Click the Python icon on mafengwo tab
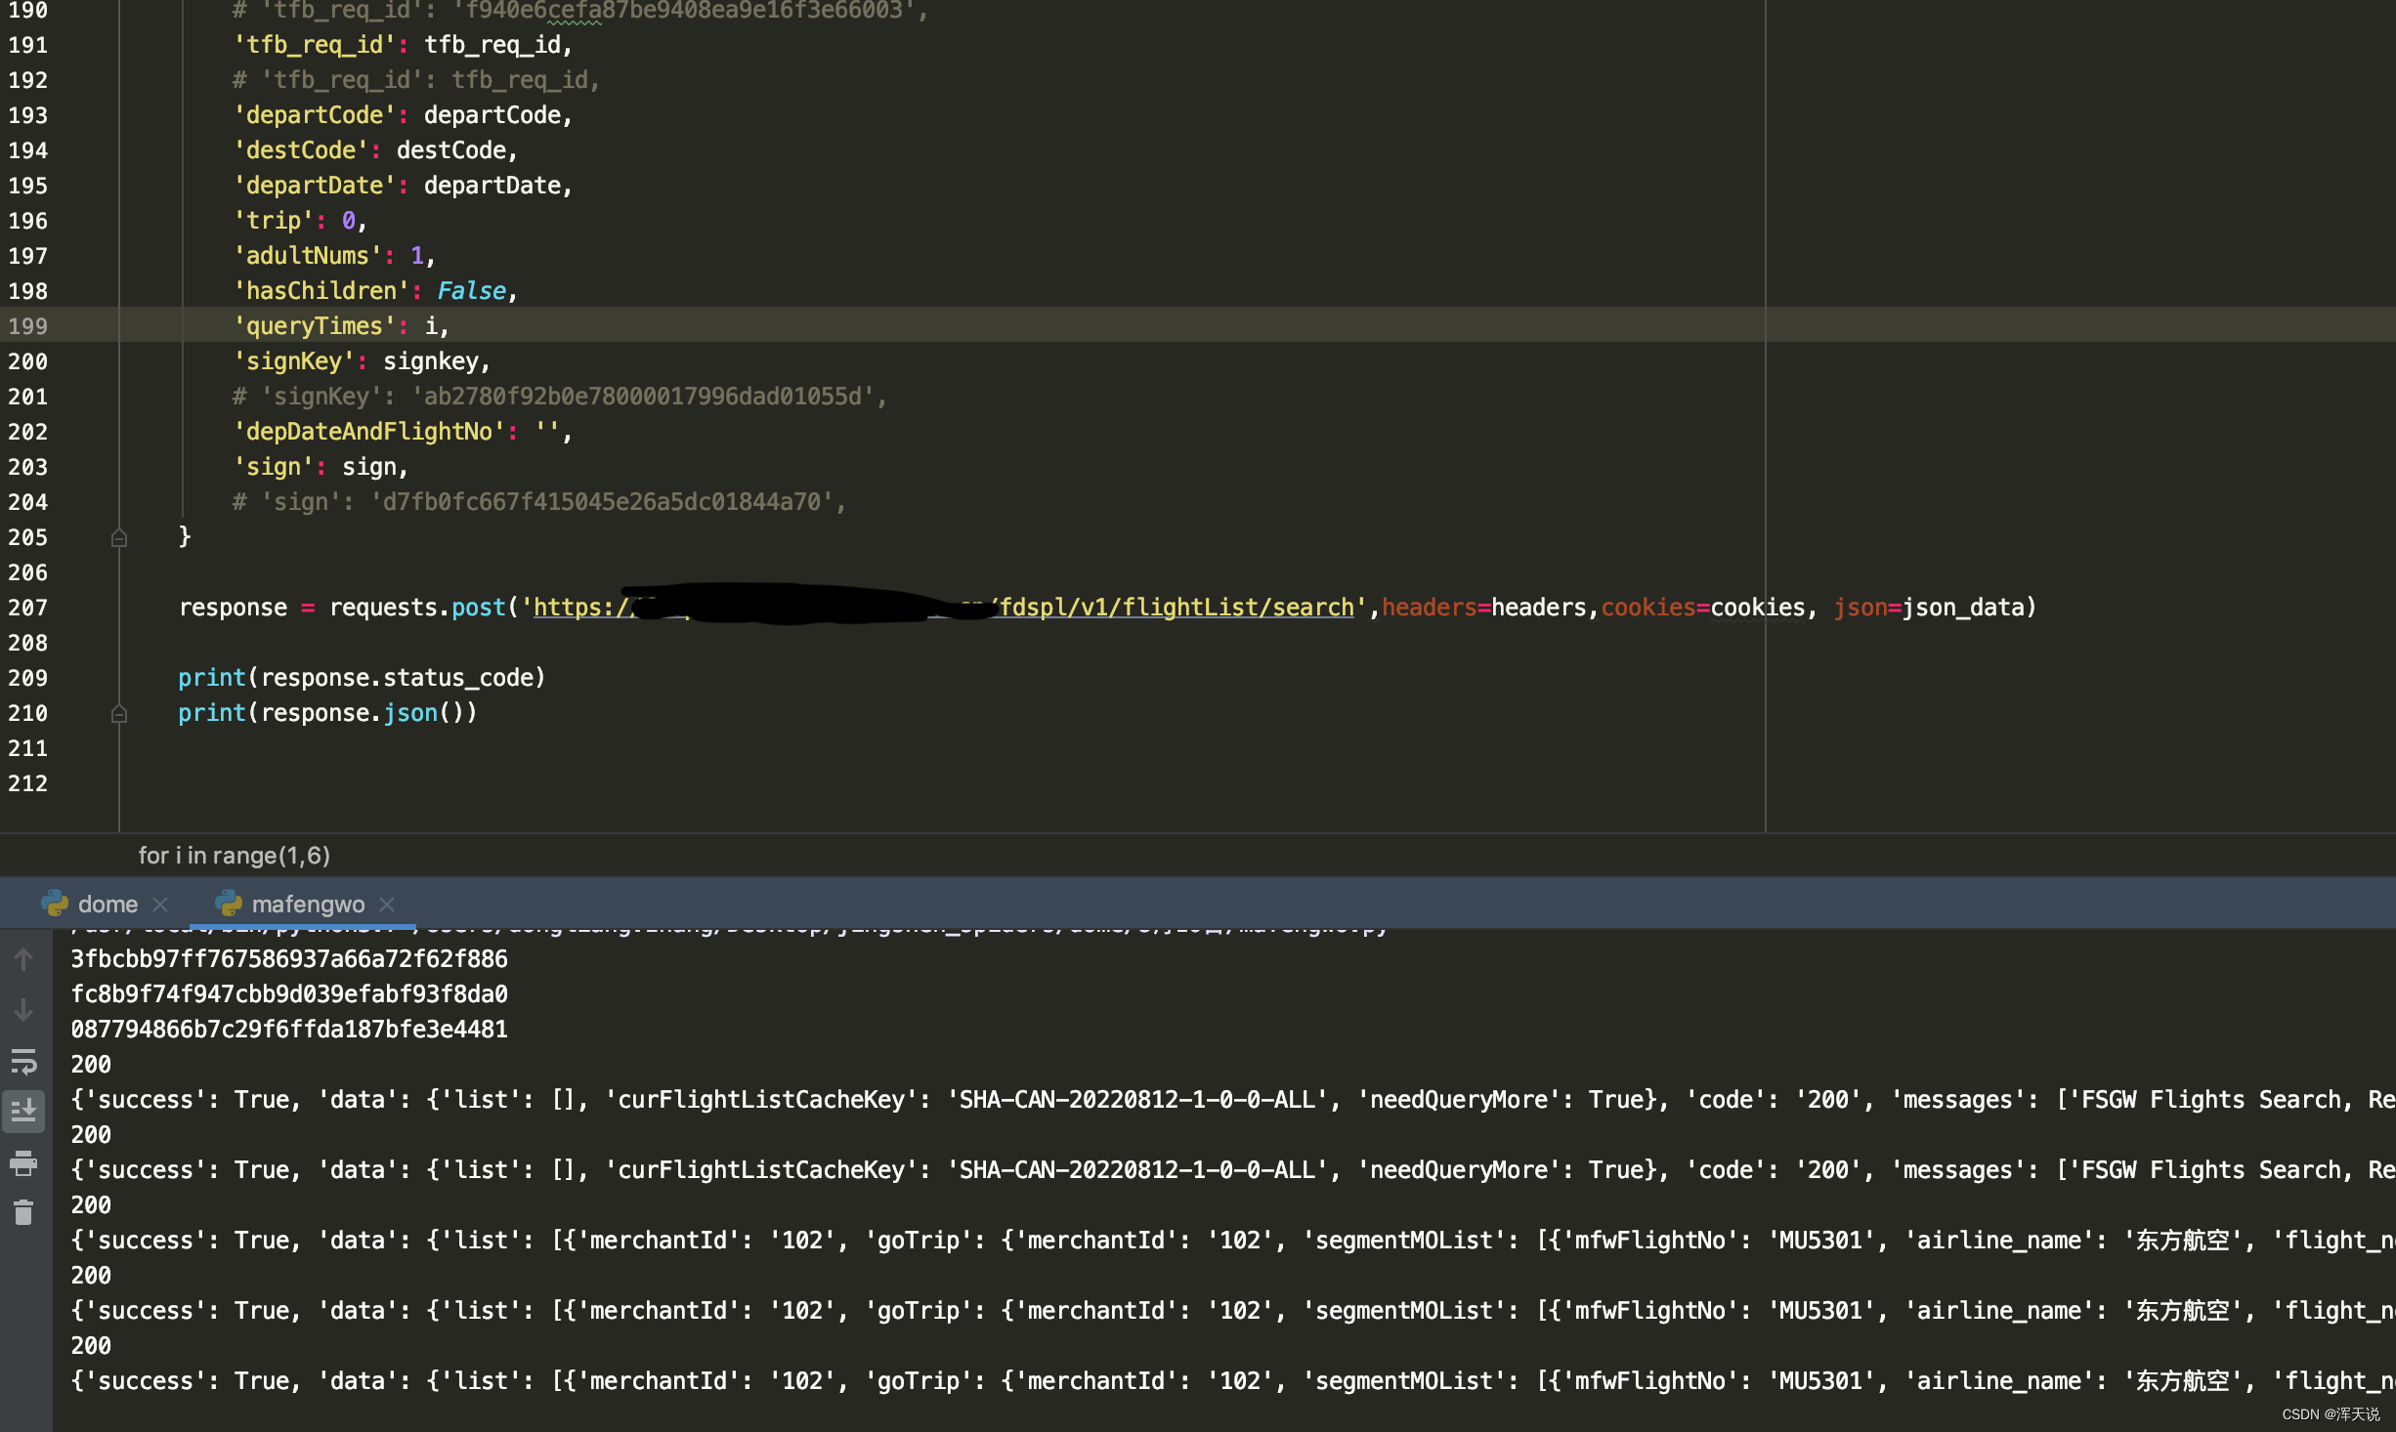Viewport: 2396px width, 1432px height. pyautogui.click(x=229, y=904)
